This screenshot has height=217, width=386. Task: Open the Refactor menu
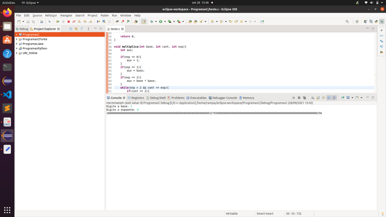tap(51, 15)
